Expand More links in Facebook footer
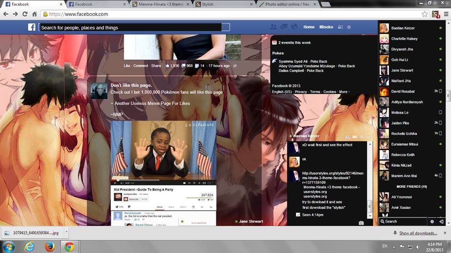 [x=344, y=92]
